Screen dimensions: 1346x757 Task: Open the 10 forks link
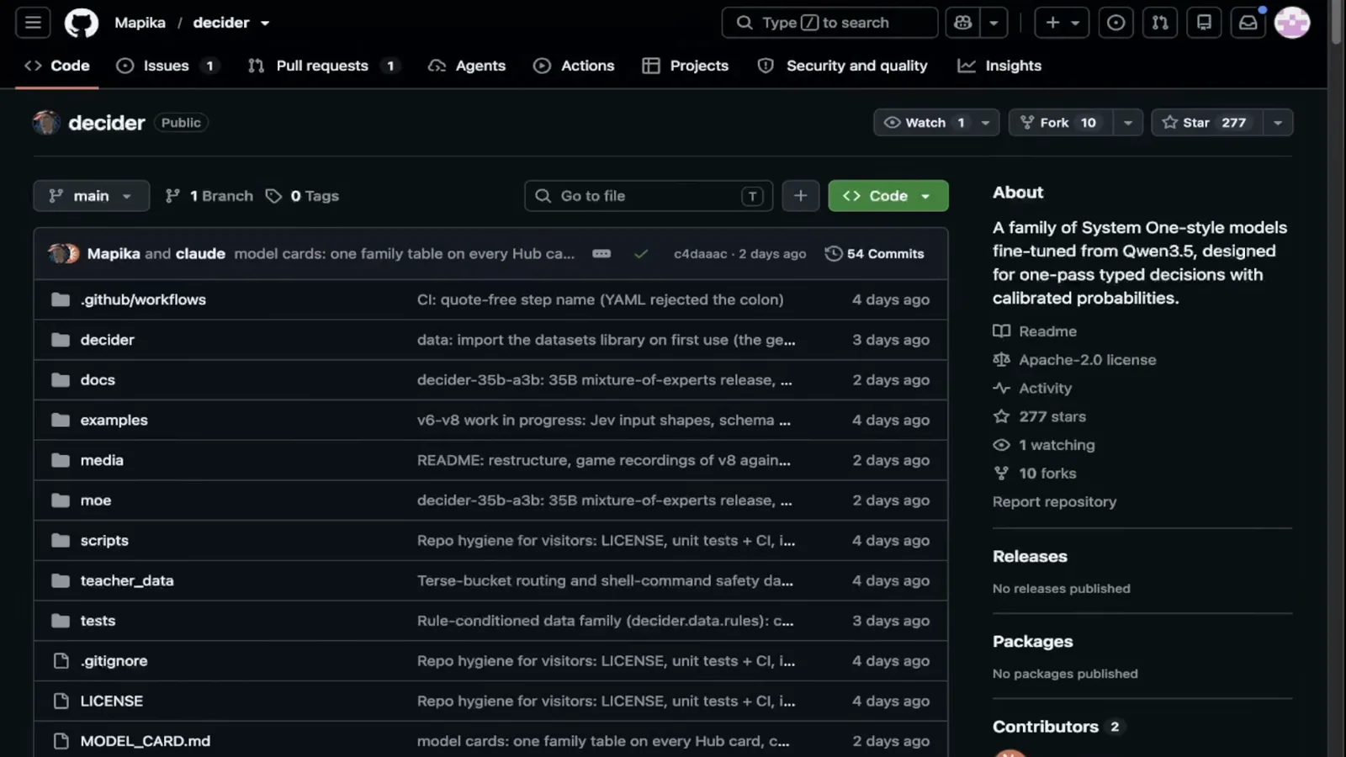pos(1035,474)
